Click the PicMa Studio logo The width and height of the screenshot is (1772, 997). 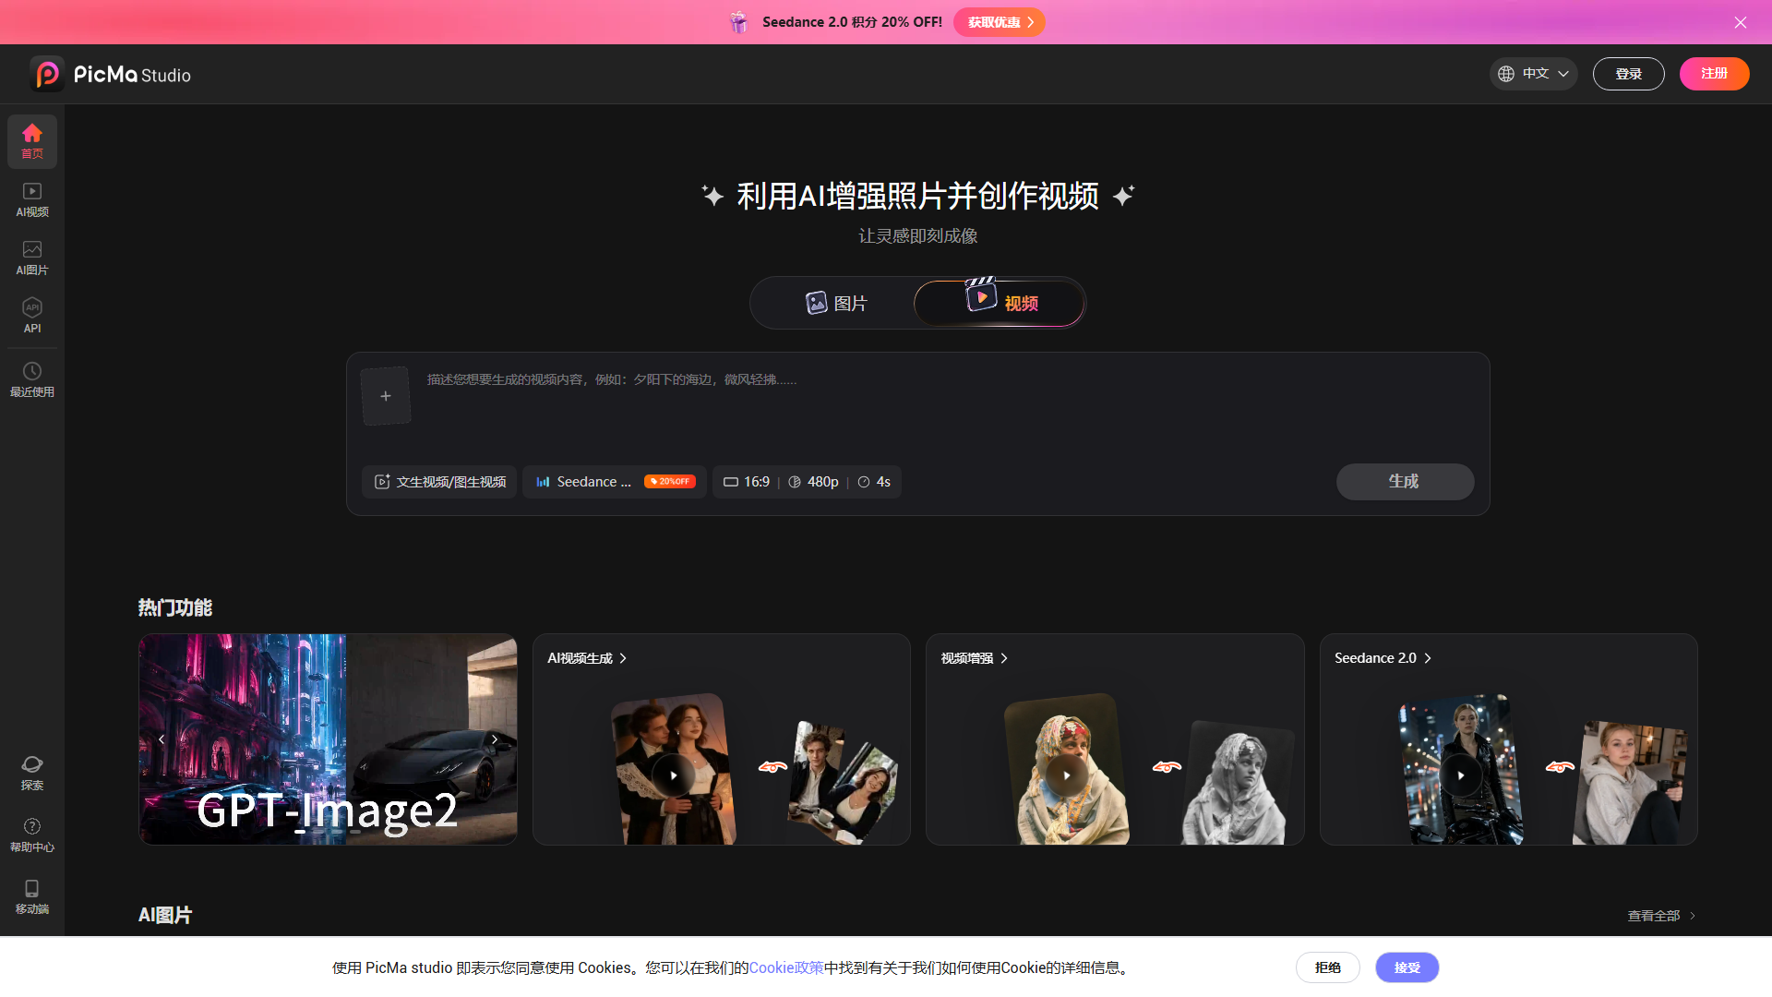[111, 74]
